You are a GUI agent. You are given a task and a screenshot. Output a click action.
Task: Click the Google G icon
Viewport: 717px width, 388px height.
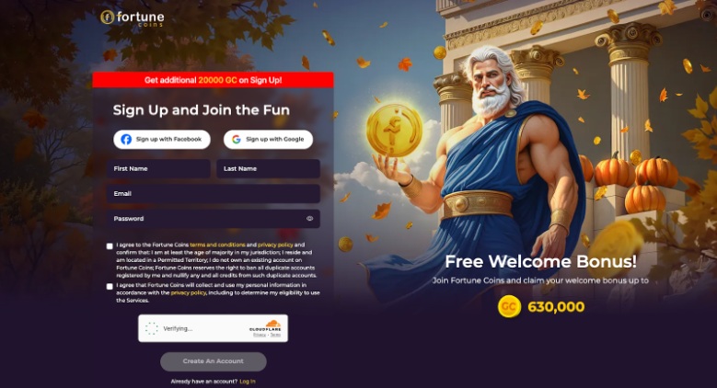(x=237, y=140)
